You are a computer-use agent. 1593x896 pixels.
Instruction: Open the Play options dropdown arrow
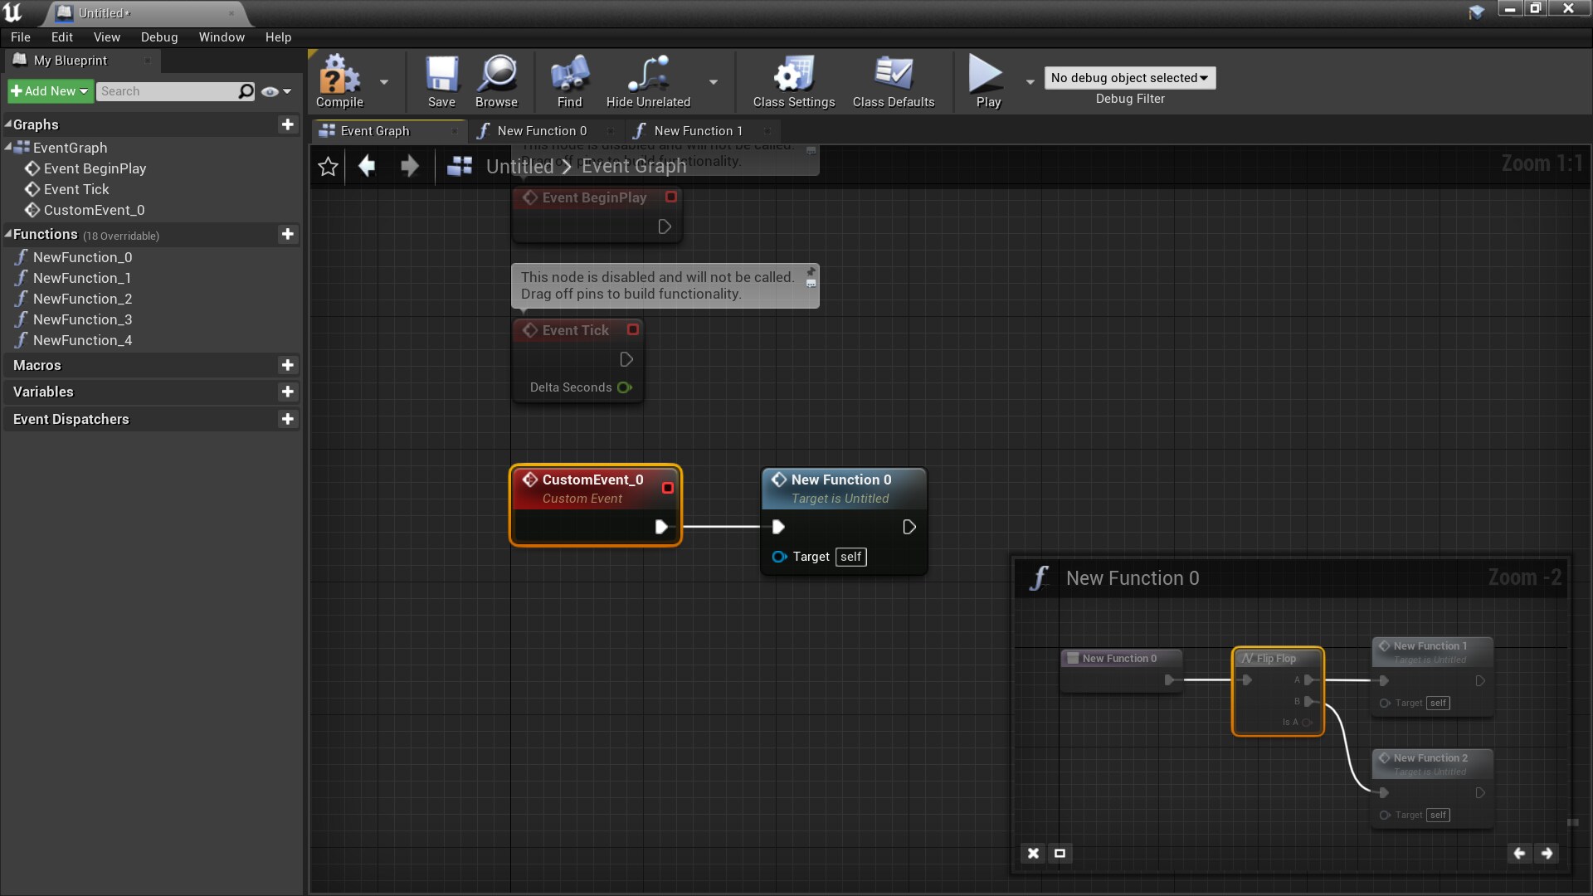click(1030, 81)
